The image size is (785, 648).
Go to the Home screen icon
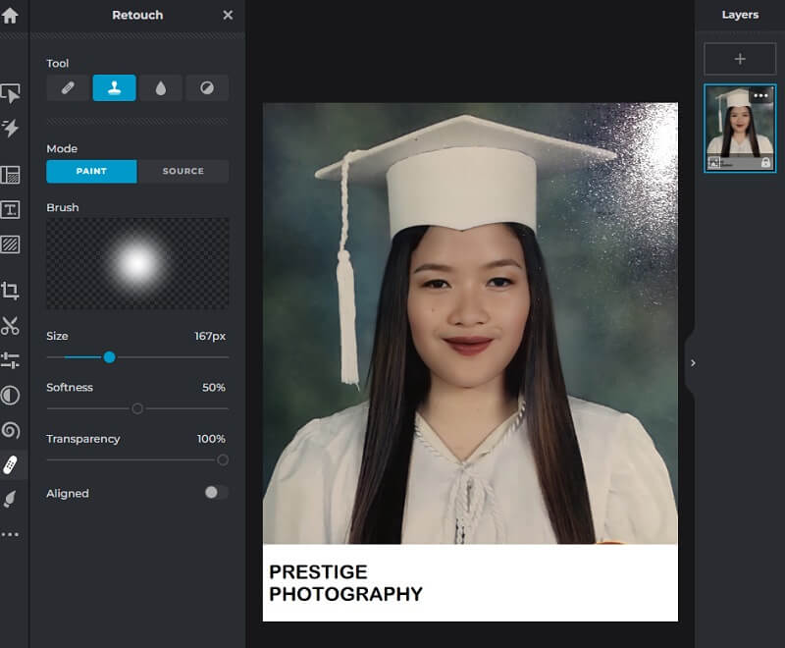click(11, 16)
